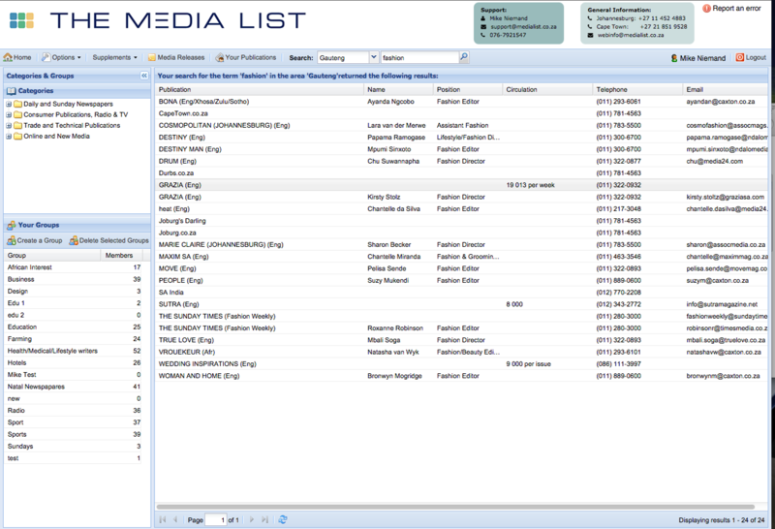Go to first page icon
This screenshot has height=529, width=775.
pos(162,519)
